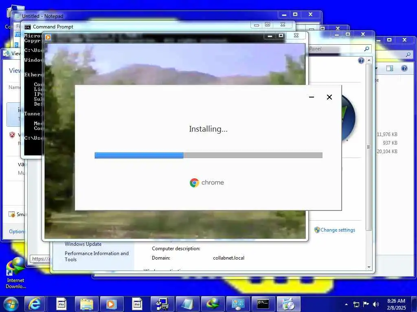Viewport: 417px width, 312px height.
Task: Switch to Windows Media Player taskbar icon
Action: (112, 304)
